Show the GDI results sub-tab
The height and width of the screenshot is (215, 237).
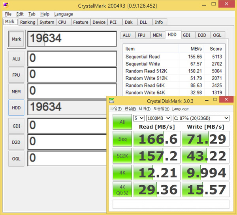(x=188, y=35)
